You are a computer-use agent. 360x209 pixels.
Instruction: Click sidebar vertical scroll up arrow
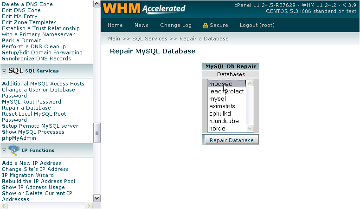coord(96,4)
